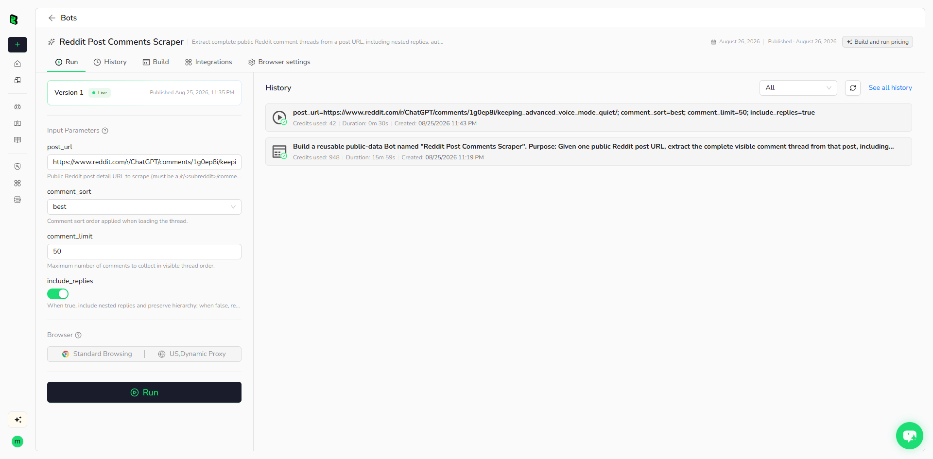Open the home icon in sidebar
Screen dimensions: 933x459
click(x=17, y=64)
